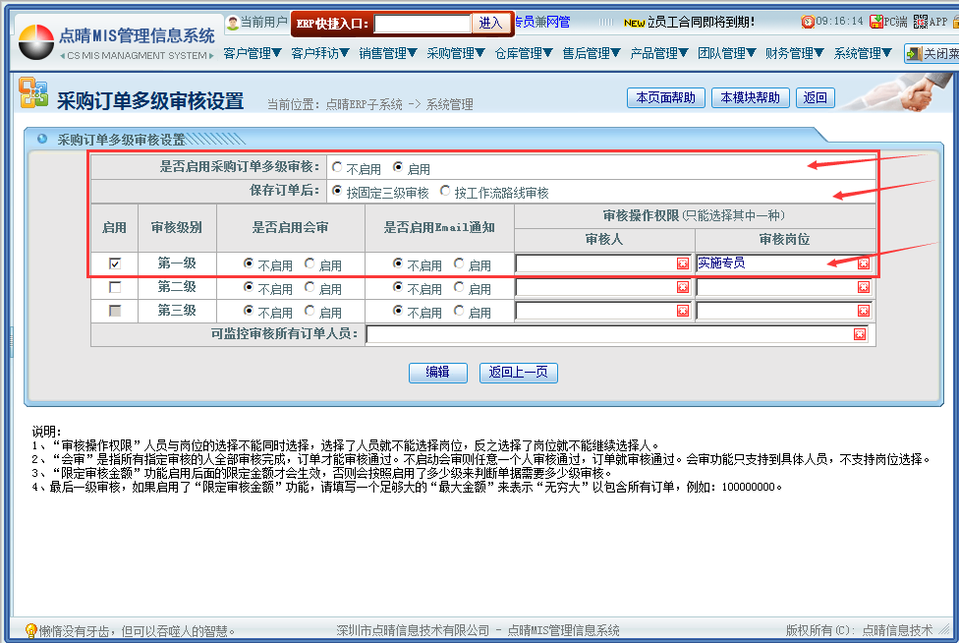Expand the 财务管理 dropdown menu
The image size is (959, 643).
point(794,53)
